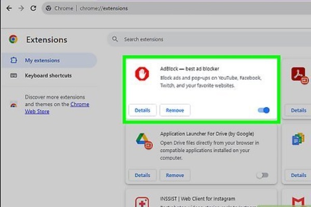Remove the AdBlock extension

[175, 110]
